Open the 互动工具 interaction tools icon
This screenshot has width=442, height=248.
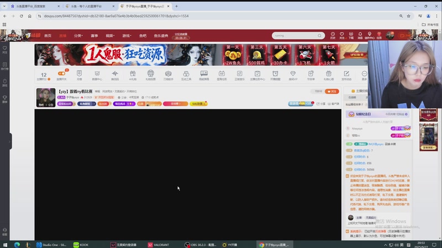point(186,73)
